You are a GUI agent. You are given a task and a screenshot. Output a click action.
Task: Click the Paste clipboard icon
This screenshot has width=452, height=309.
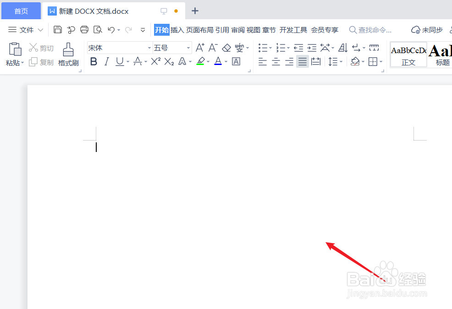15,49
